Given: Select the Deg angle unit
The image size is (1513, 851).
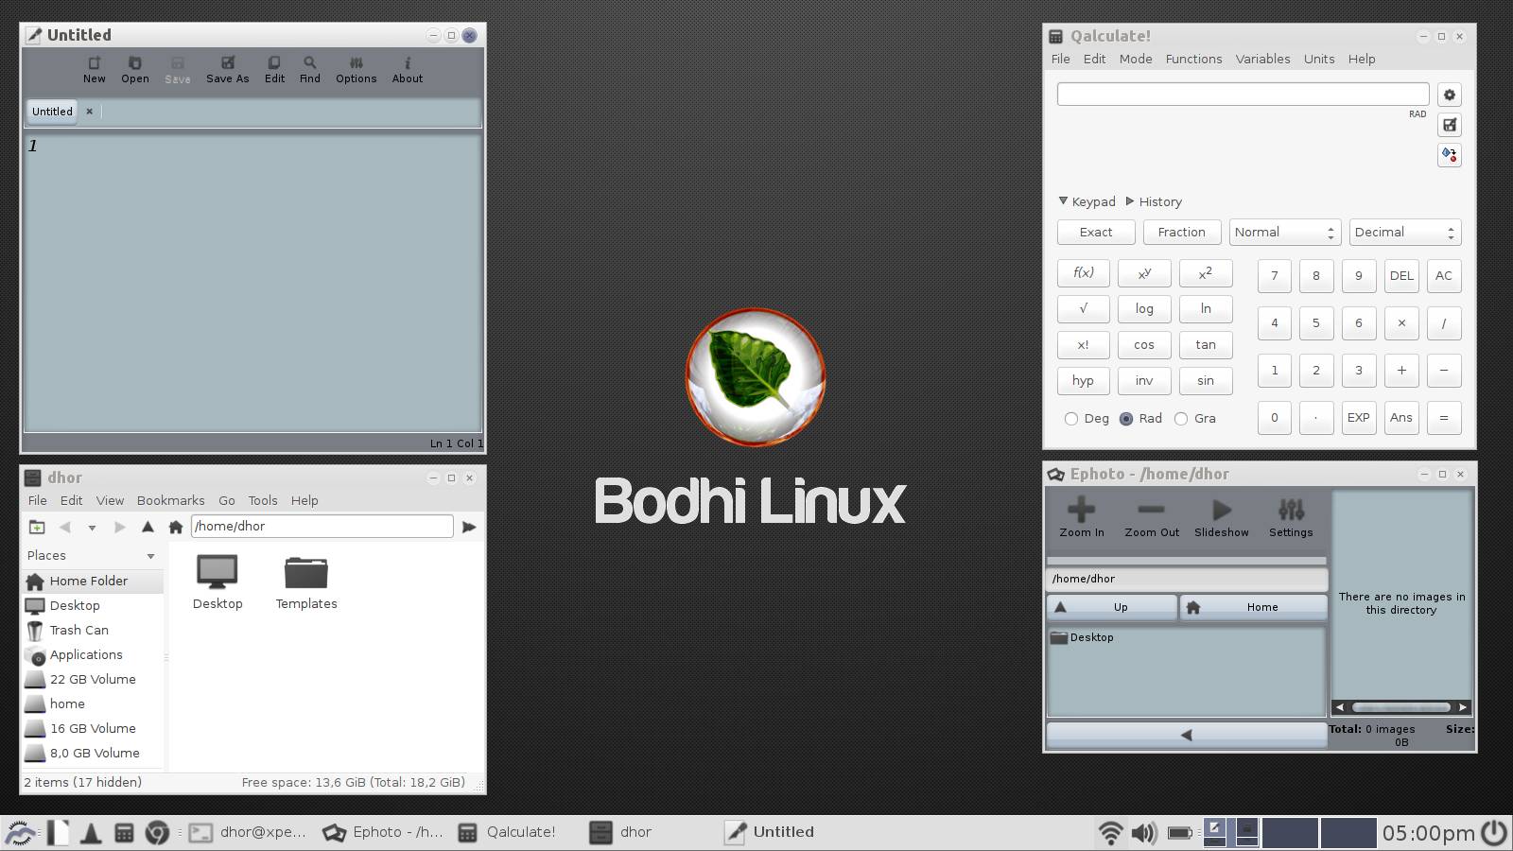Looking at the screenshot, I should [1087, 419].
